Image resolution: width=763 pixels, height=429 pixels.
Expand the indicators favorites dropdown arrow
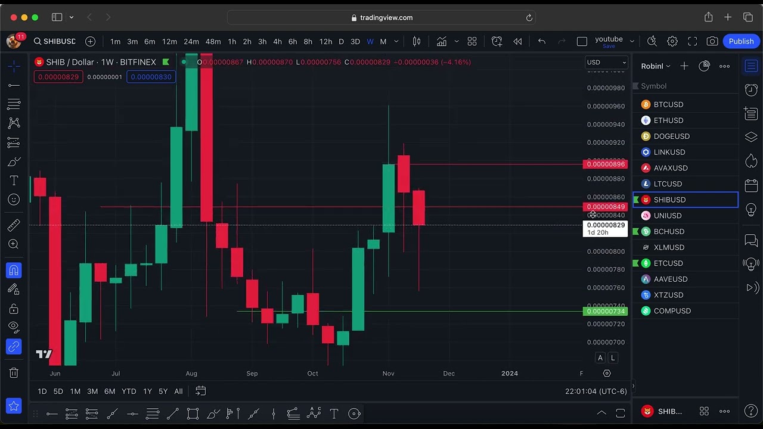(x=457, y=41)
